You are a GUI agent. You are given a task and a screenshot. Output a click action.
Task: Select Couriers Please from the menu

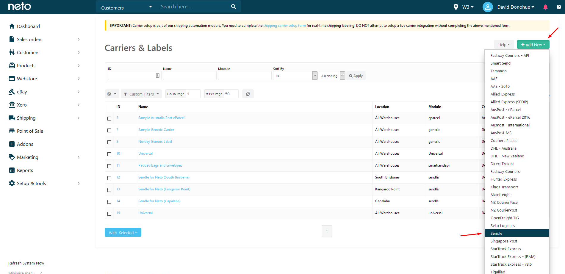click(517, 140)
